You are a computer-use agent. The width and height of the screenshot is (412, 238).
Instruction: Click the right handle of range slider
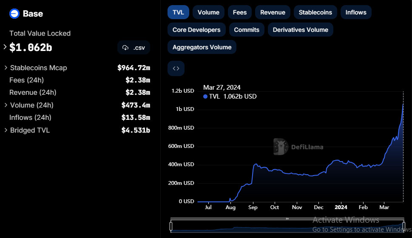pyautogui.click(x=403, y=226)
